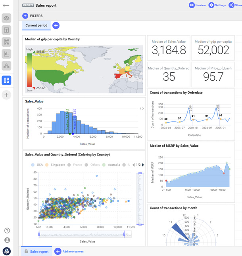
Task: Open the data flow nodes icon in sidebar
Action: click(x=6, y=42)
